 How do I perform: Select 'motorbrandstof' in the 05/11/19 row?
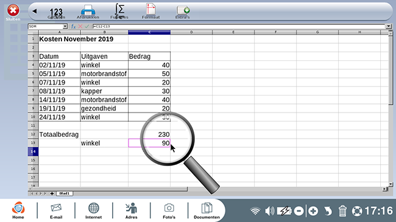[104, 74]
